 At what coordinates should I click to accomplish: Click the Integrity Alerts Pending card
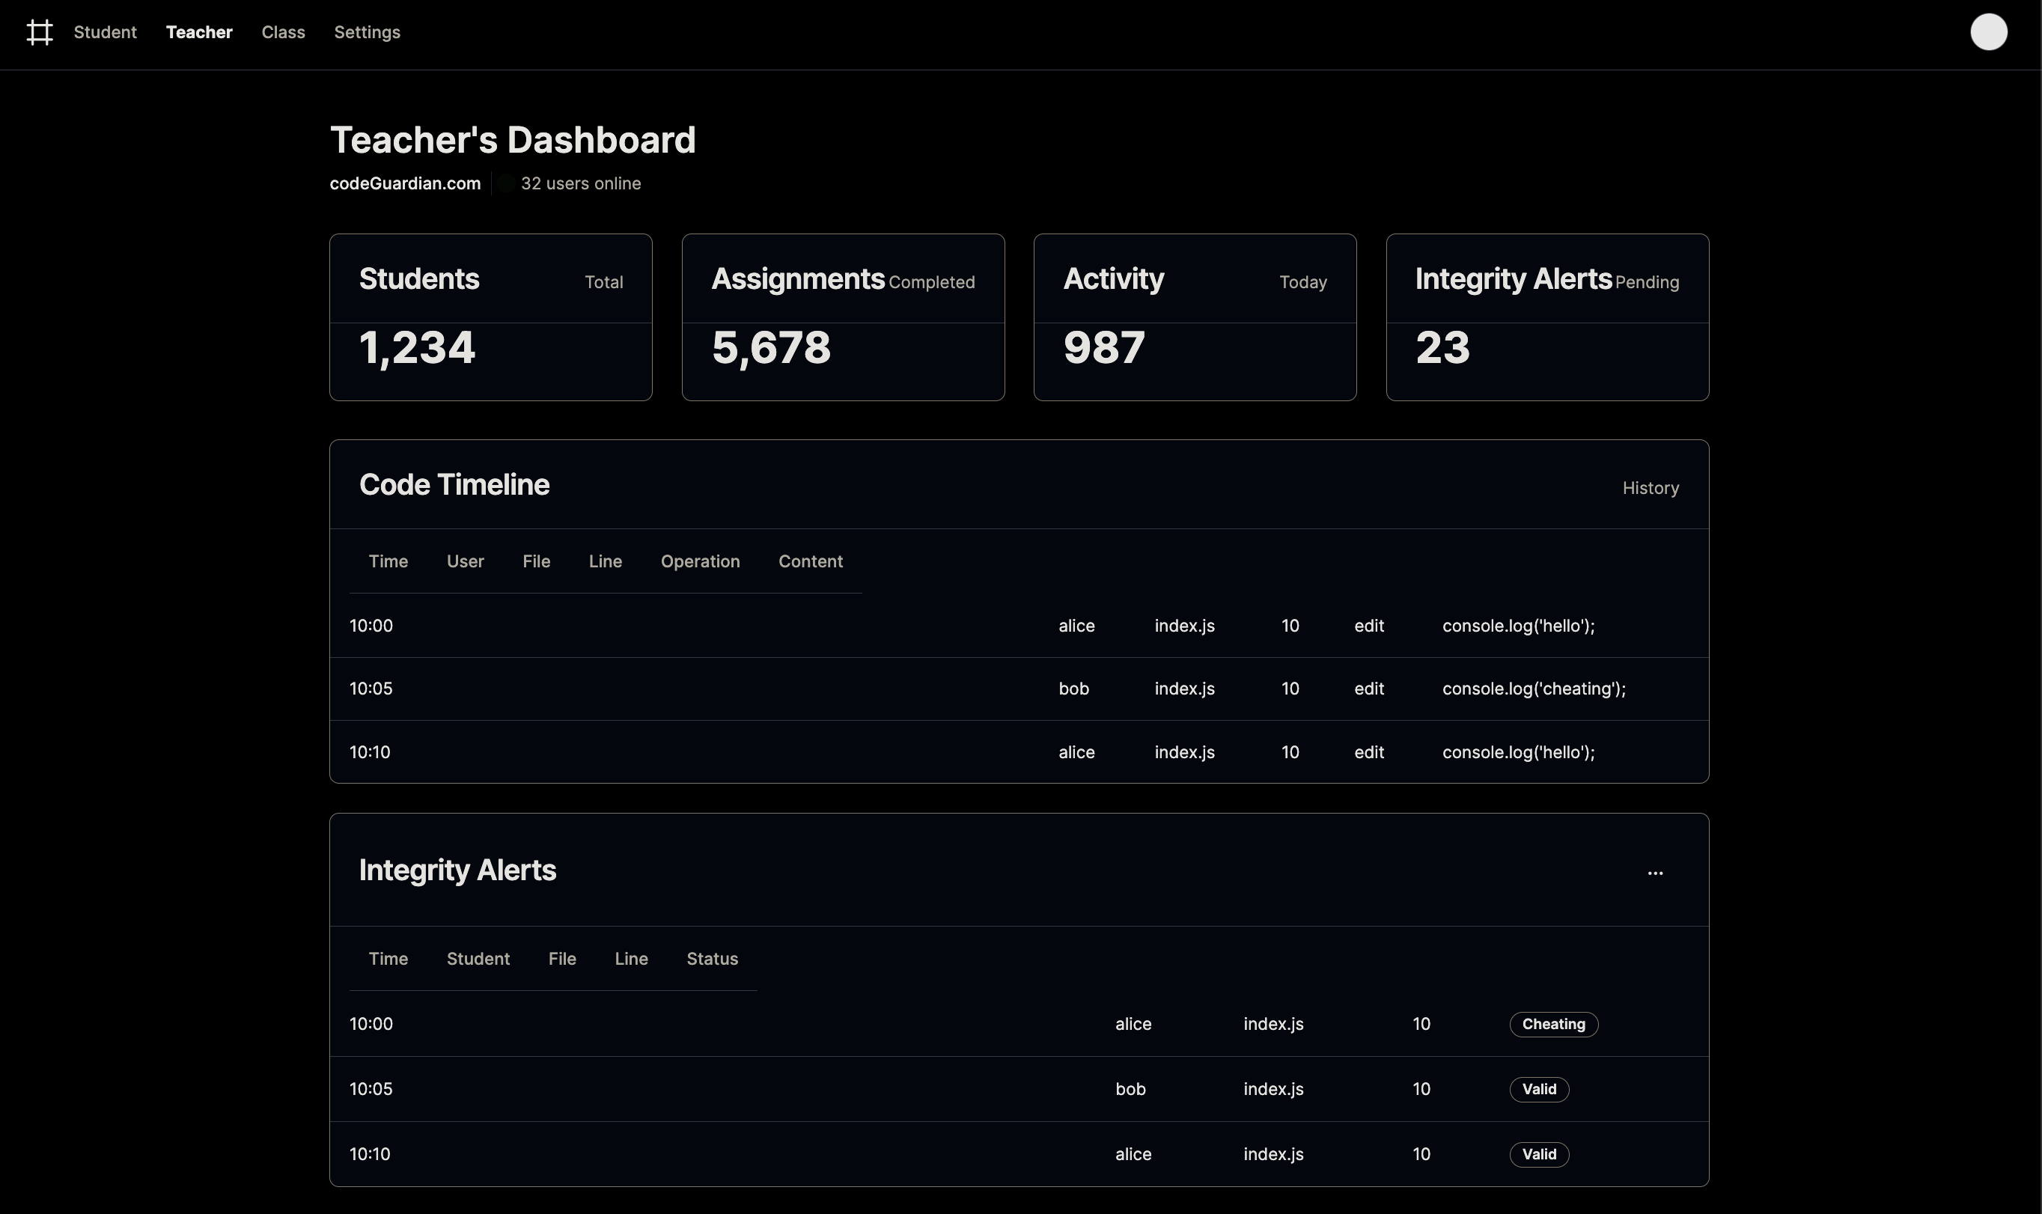(1546, 317)
